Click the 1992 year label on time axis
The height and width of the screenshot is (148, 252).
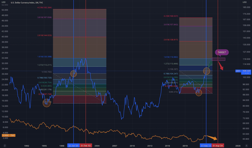27,146
